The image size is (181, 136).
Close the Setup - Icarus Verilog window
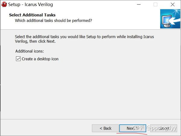click(x=173, y=5)
